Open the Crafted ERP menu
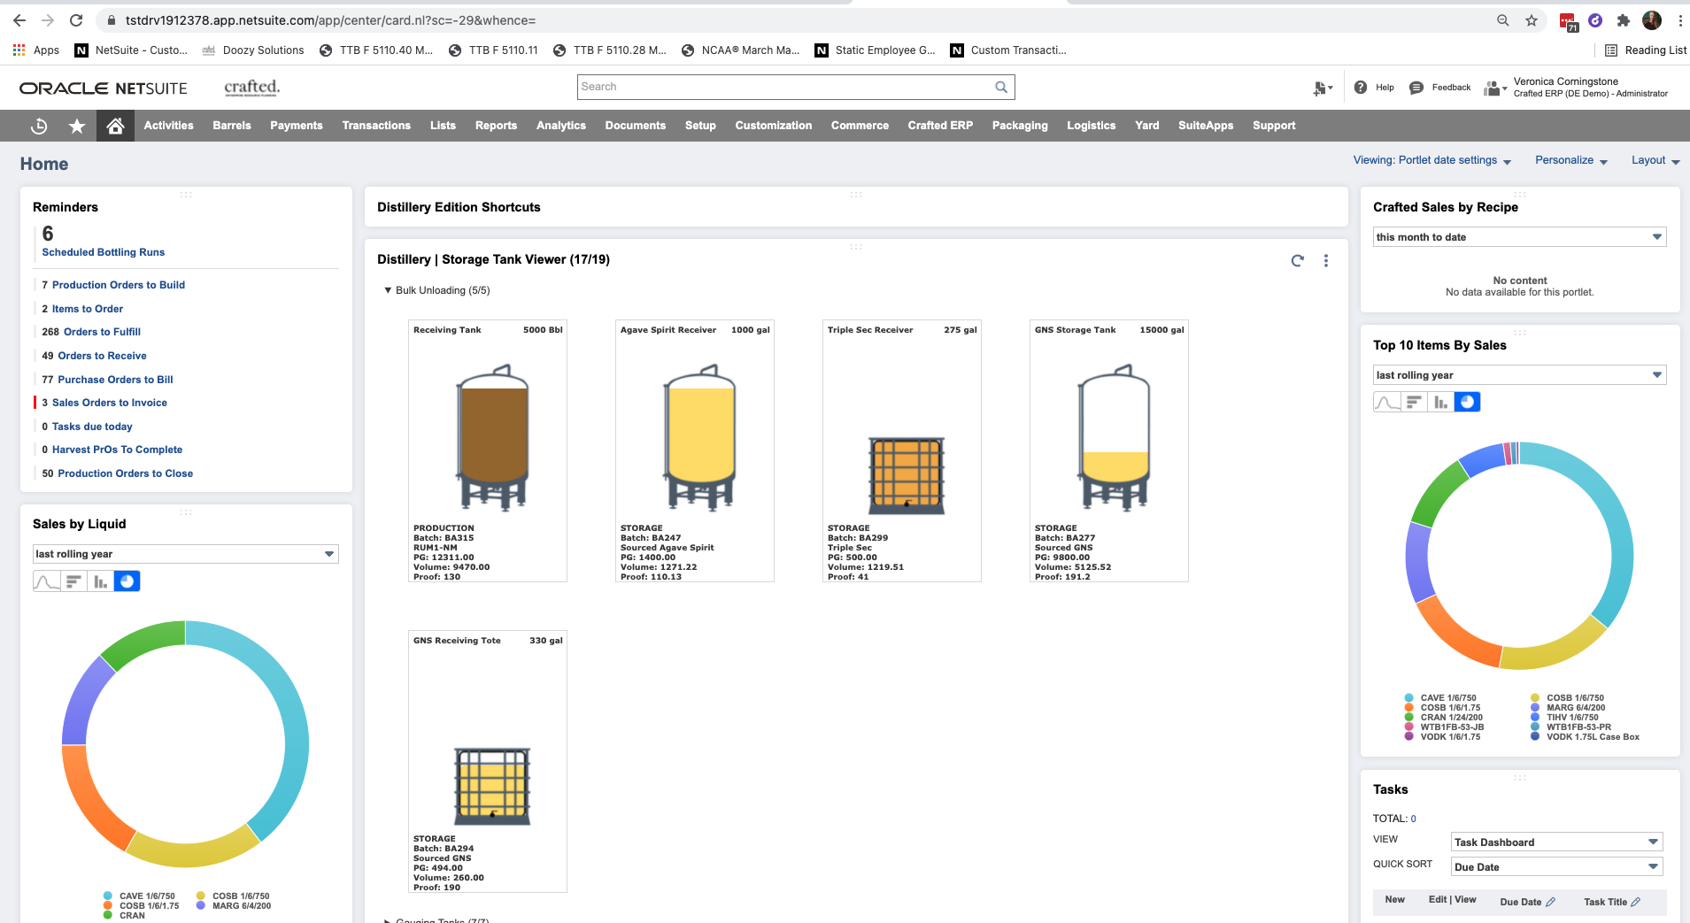Screen dimensions: 1690x923 pyautogui.click(x=938, y=126)
